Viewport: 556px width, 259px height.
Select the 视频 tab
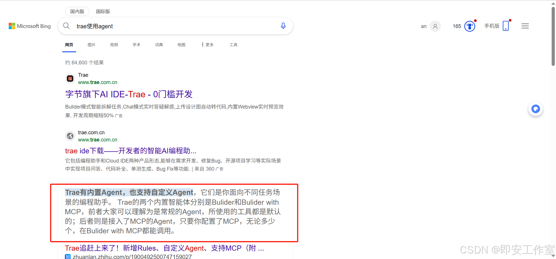click(x=114, y=45)
